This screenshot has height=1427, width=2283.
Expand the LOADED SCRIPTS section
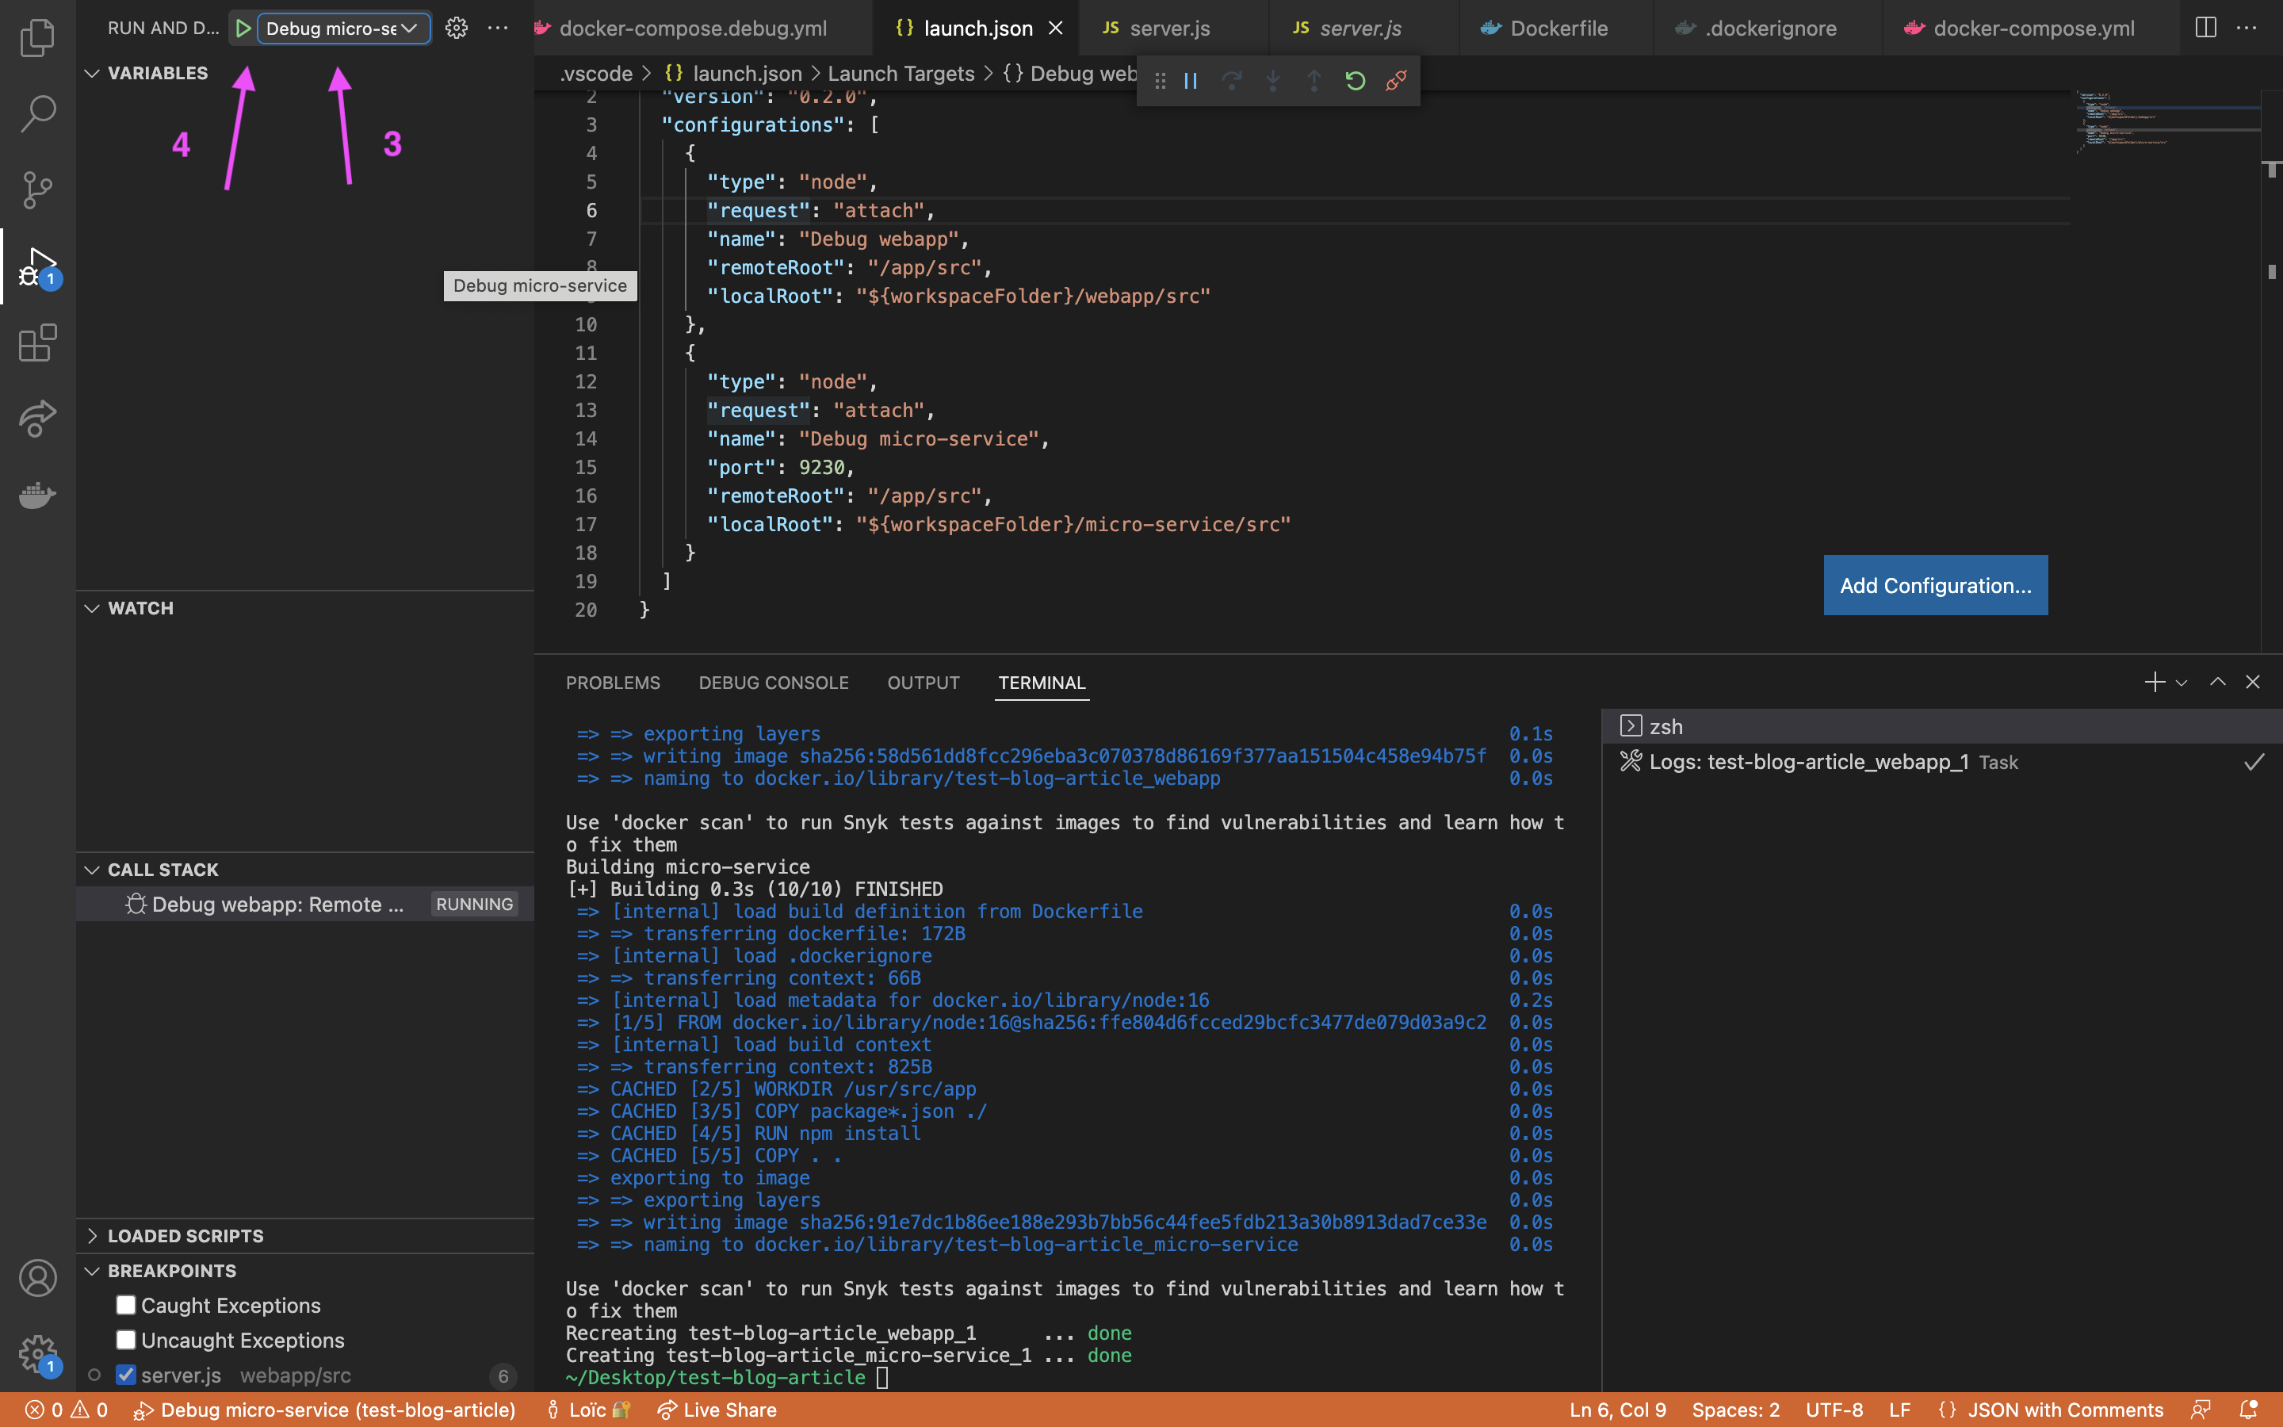(185, 1235)
